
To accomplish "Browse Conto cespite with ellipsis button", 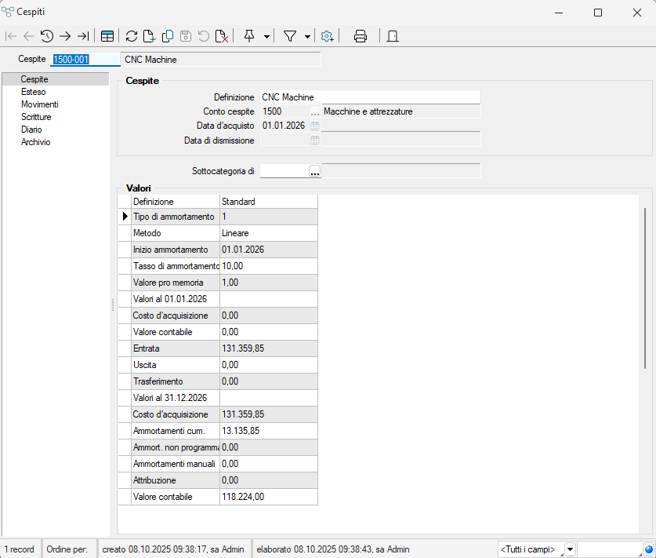I will click(x=315, y=111).
